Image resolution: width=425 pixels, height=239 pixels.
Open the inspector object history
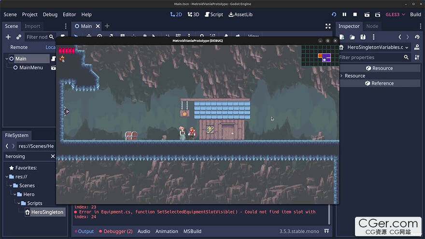(417, 37)
